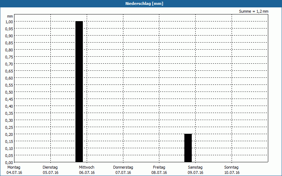Select the Summe = 1,2 mm total label
The height and width of the screenshot is (176, 282).
tap(253, 11)
